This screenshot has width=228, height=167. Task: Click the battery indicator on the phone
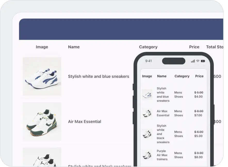(x=203, y=61)
